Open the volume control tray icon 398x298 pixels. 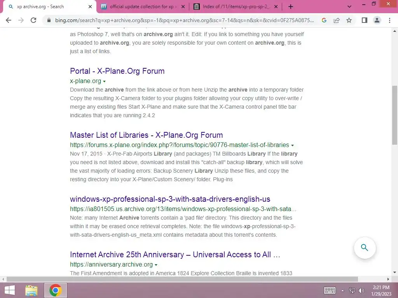tap(361, 291)
